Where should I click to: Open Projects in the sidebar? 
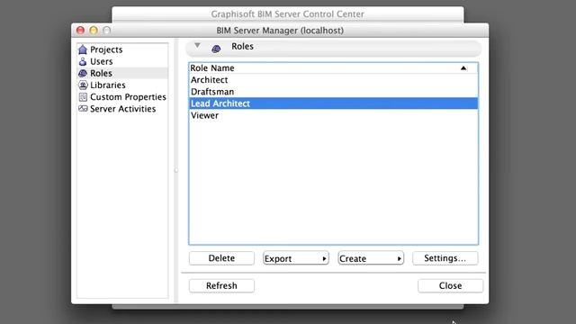point(106,49)
